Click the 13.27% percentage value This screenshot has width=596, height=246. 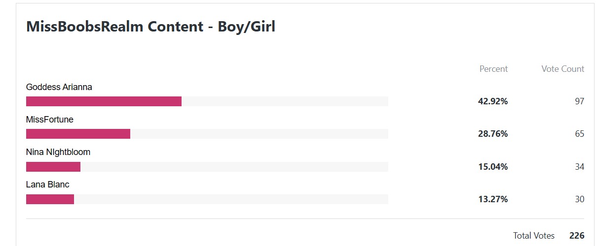[x=493, y=199]
